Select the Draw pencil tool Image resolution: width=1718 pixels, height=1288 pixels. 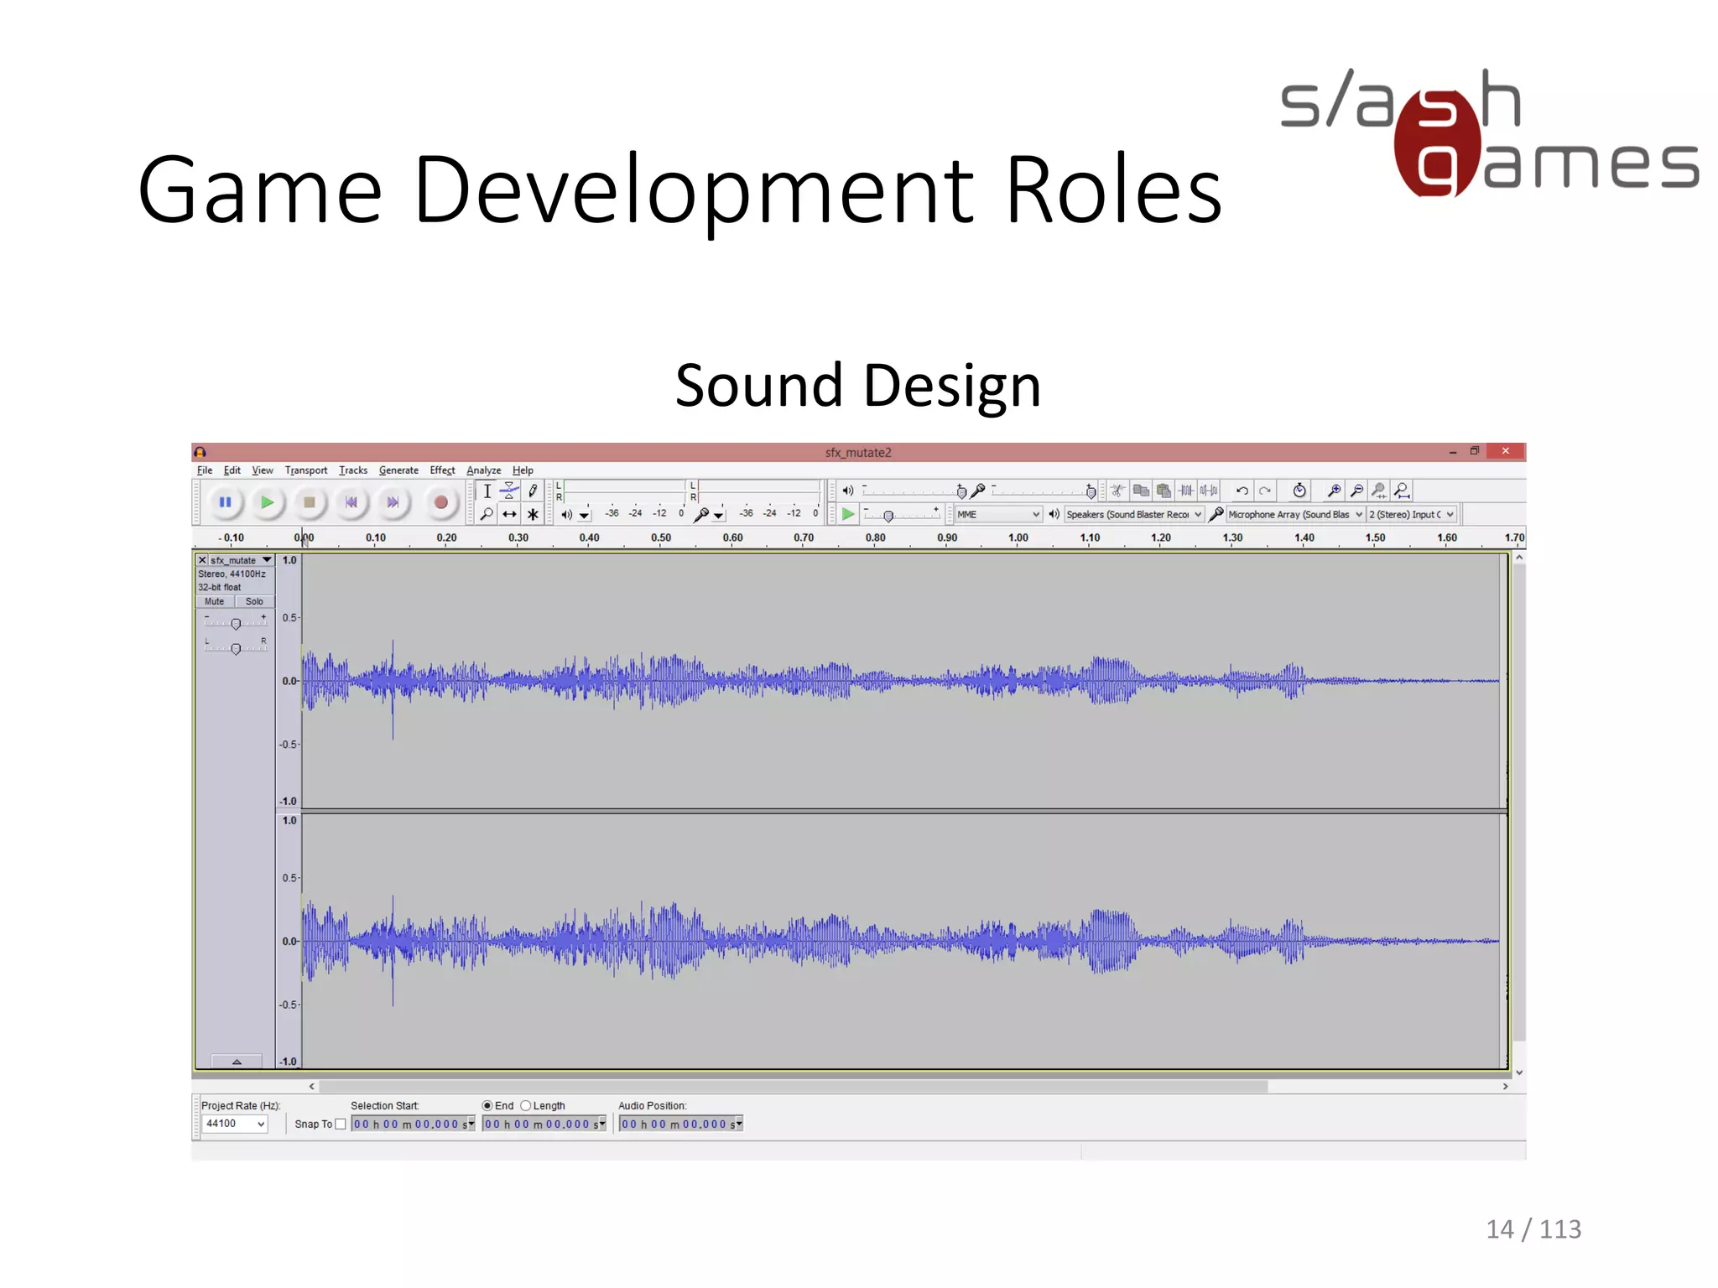click(532, 491)
